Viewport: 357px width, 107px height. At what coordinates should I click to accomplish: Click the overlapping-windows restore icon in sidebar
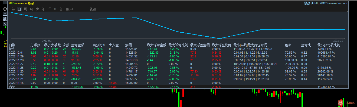[x=5, y=24]
